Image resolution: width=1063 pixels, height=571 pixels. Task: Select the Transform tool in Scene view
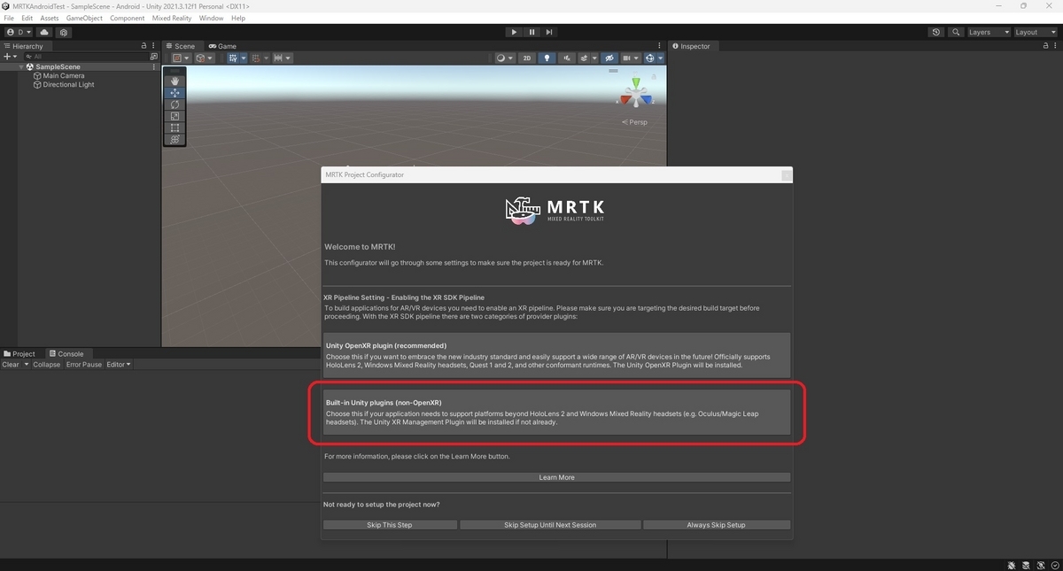pos(175,139)
